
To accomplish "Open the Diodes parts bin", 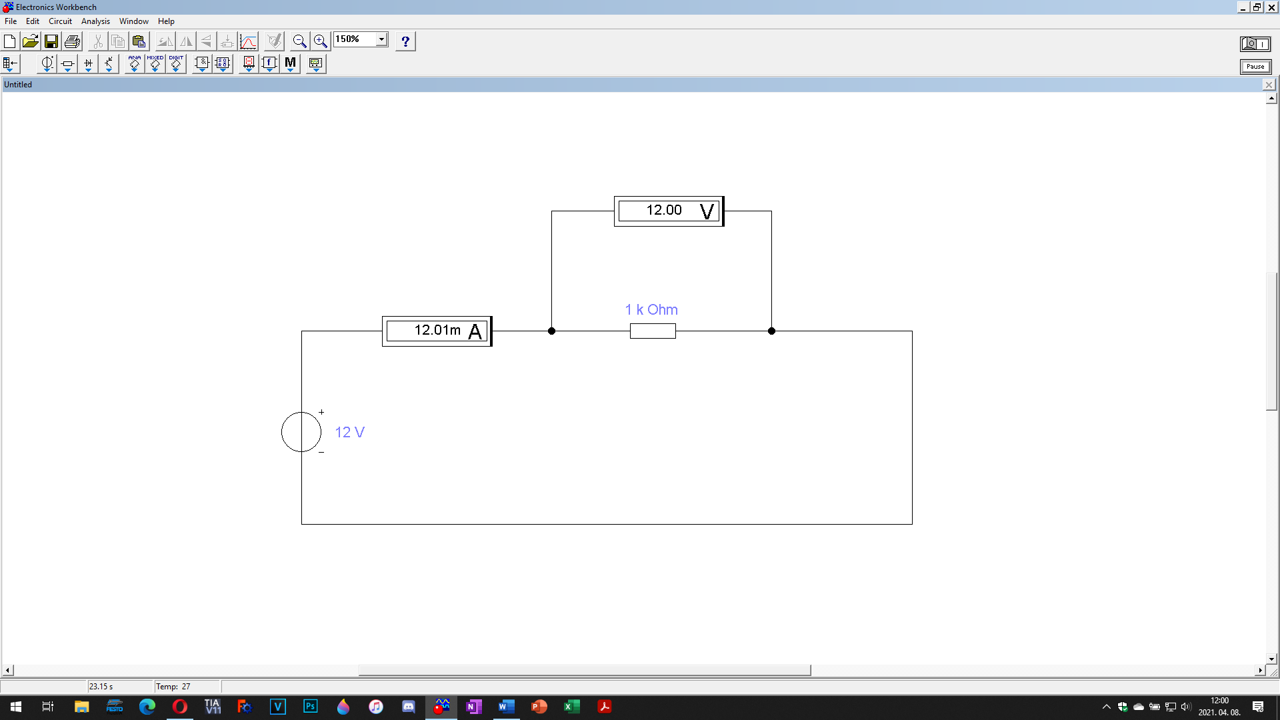I will (88, 64).
